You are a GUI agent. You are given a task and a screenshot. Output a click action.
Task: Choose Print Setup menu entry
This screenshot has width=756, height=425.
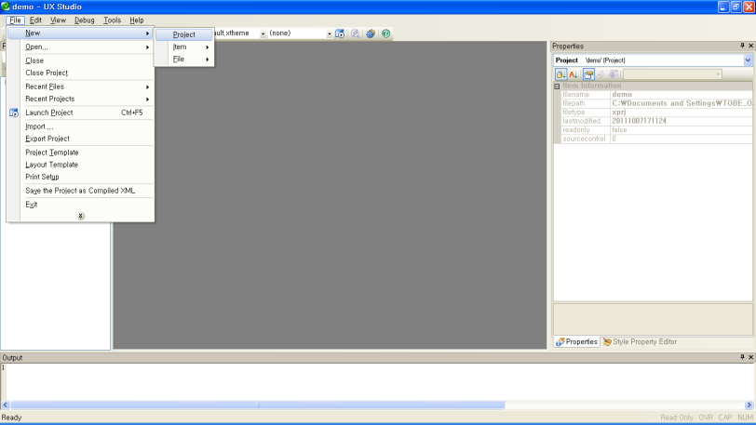(x=80, y=177)
